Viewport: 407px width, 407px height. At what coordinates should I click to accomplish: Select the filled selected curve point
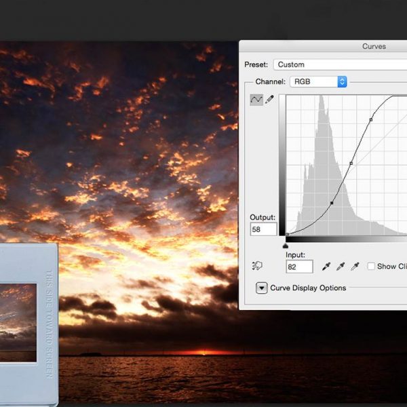pyautogui.click(x=332, y=203)
